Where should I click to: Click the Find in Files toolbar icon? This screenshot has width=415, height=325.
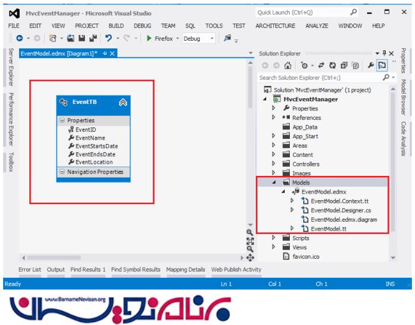(x=227, y=38)
